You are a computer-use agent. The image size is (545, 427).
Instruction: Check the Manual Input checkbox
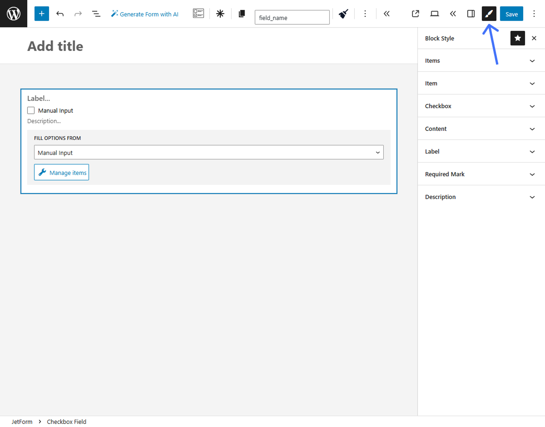pos(30,110)
